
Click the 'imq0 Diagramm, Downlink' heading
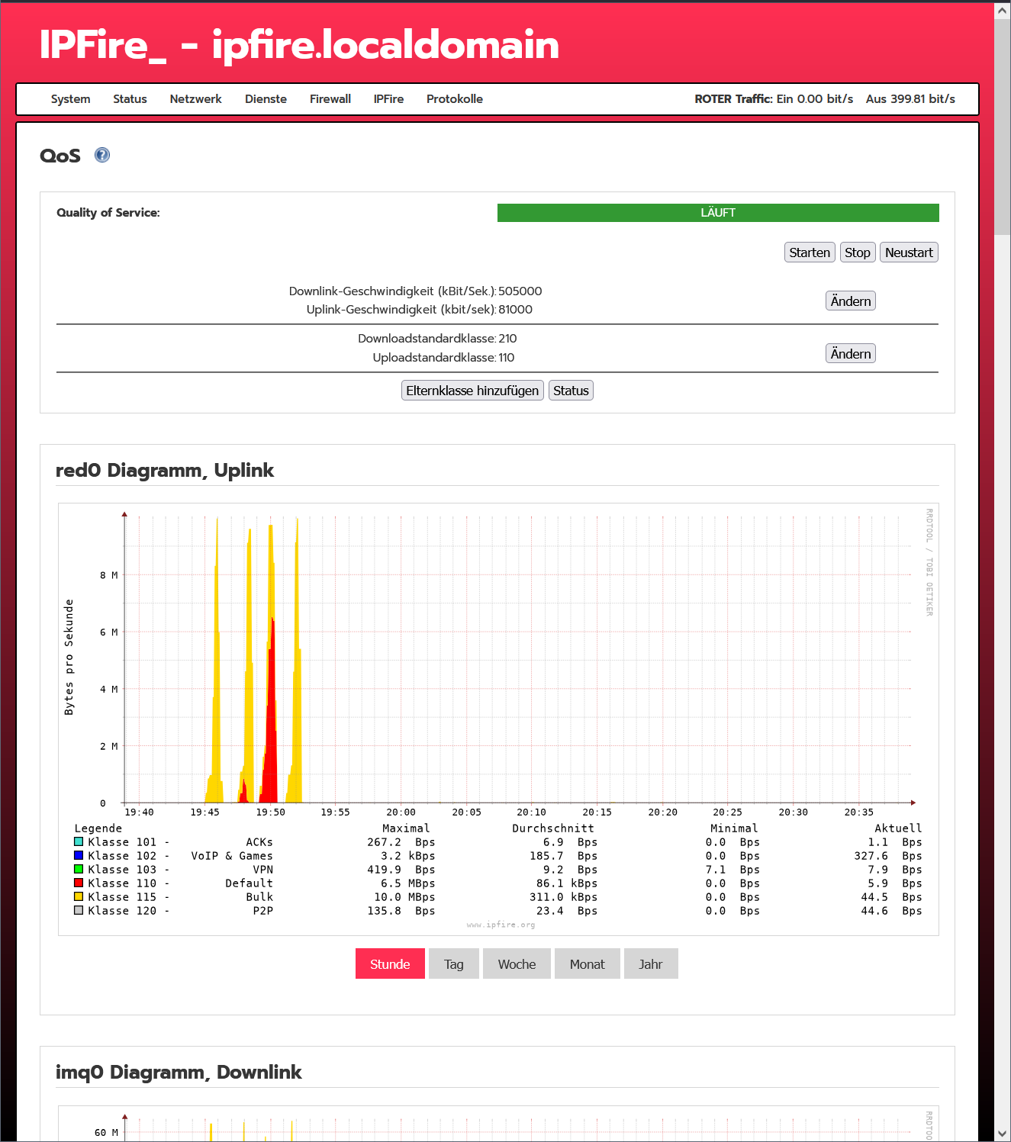click(179, 1072)
